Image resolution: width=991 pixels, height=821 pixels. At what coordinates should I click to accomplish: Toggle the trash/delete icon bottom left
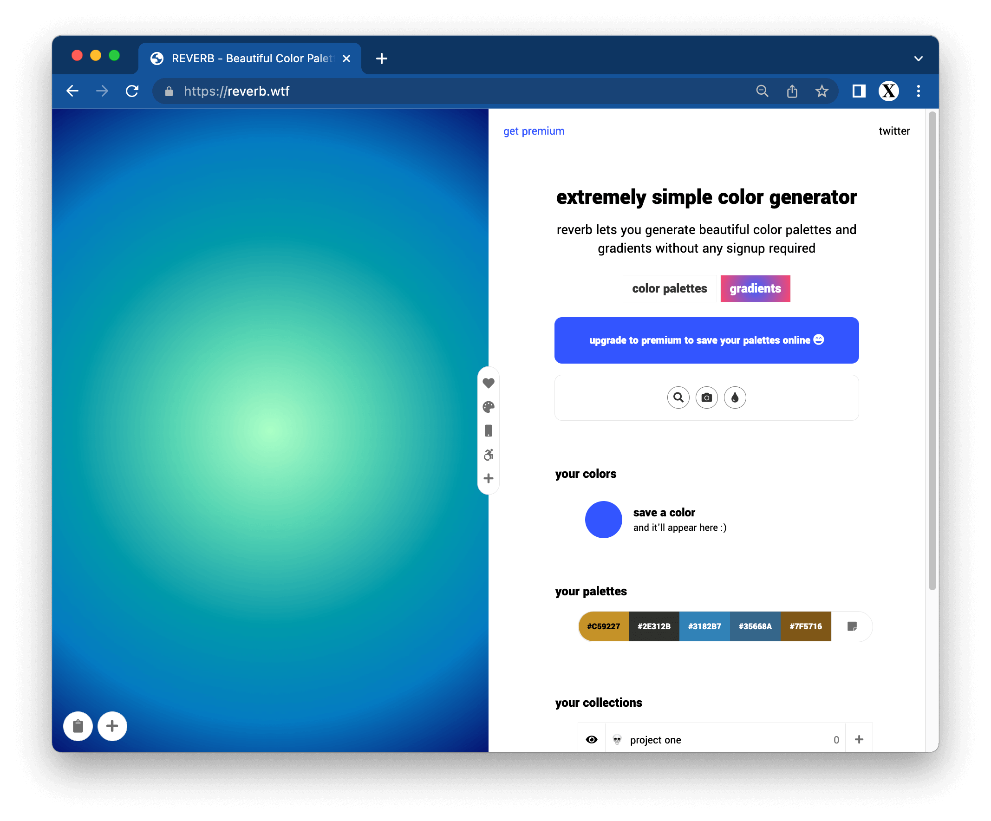pyautogui.click(x=78, y=726)
